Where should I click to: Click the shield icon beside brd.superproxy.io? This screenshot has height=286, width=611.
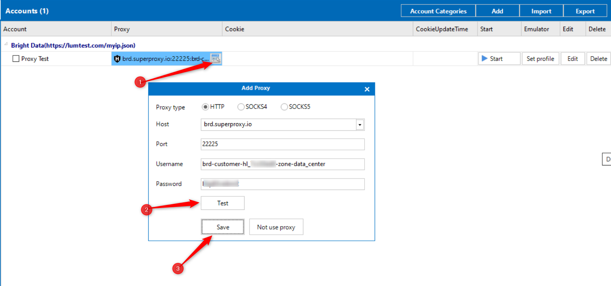117,59
